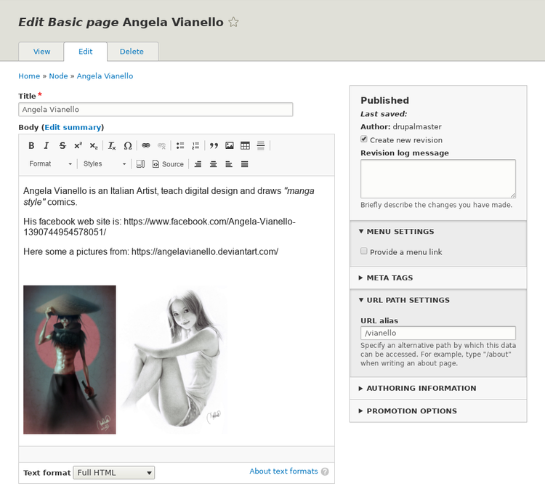Open the Styles dropdown in the editor
Image resolution: width=545 pixels, height=486 pixels.
[x=104, y=164]
